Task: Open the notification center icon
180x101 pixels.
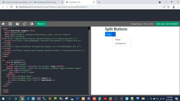Action: tap(177, 99)
